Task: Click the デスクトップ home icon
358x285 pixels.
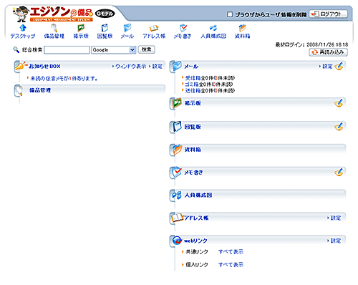Action: [x=23, y=28]
